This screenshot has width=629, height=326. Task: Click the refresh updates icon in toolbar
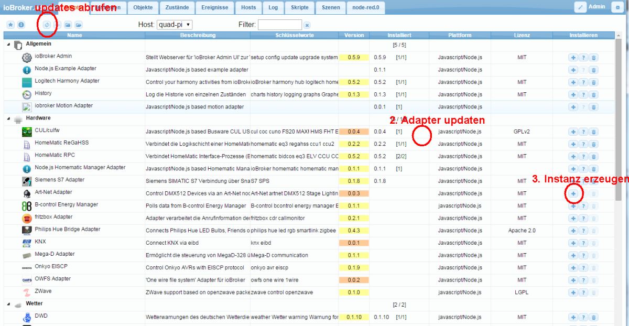[x=47, y=25]
